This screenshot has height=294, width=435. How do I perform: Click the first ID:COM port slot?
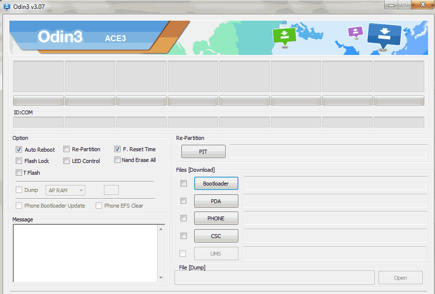coord(39,122)
